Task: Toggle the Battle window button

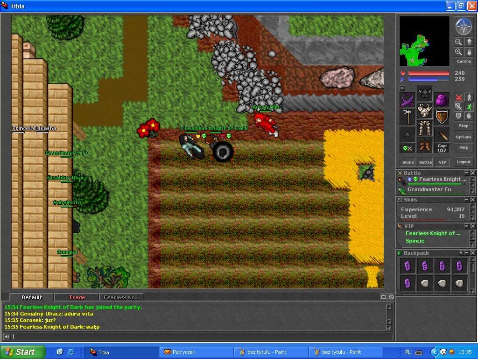Action: (x=425, y=162)
